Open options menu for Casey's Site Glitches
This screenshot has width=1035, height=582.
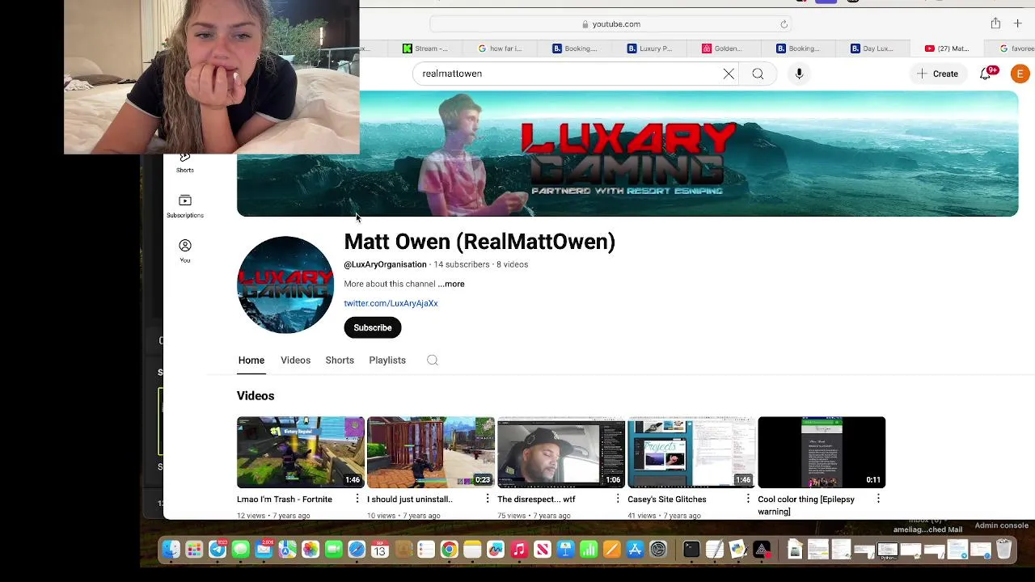click(748, 500)
